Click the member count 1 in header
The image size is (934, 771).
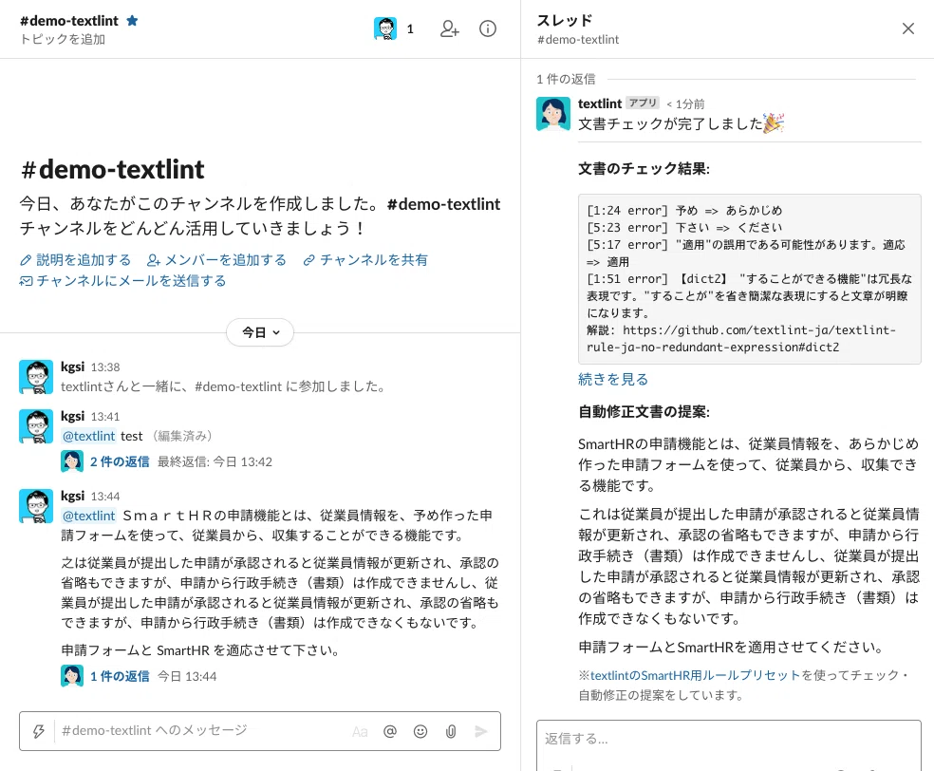click(x=410, y=28)
